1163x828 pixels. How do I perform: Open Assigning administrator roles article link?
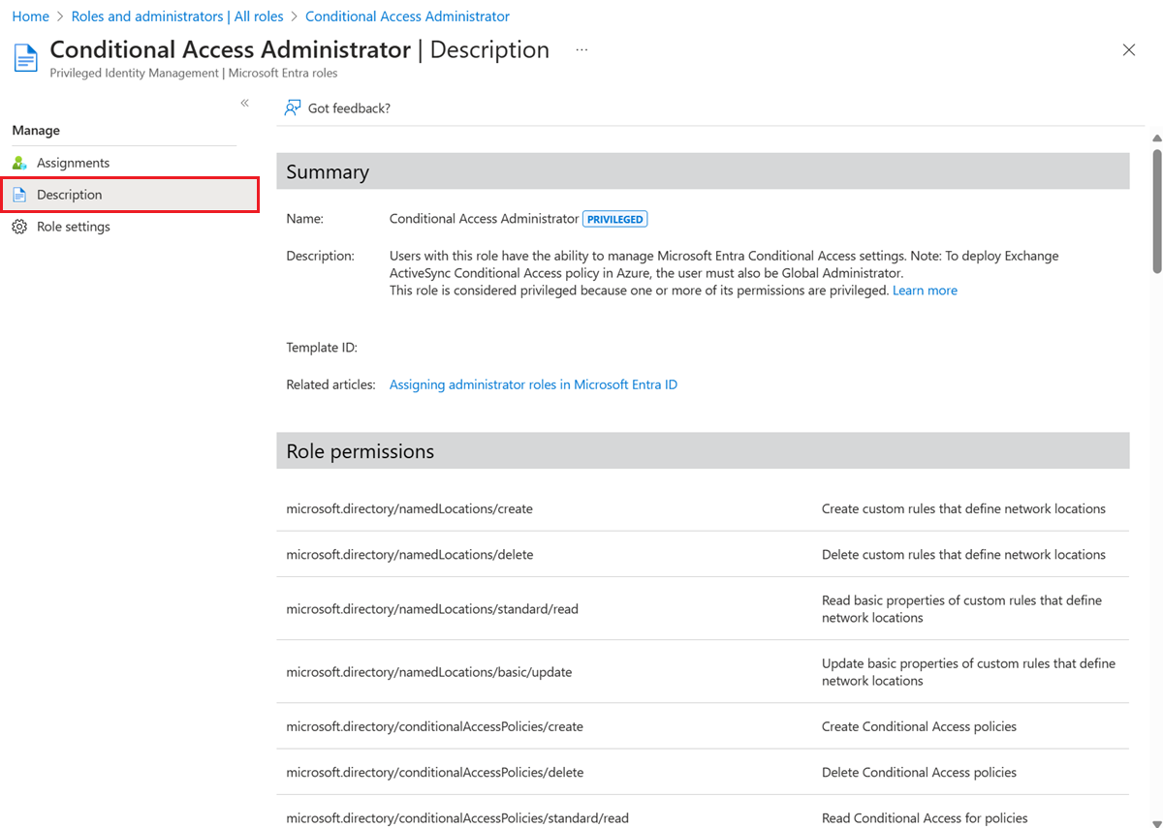[533, 384]
